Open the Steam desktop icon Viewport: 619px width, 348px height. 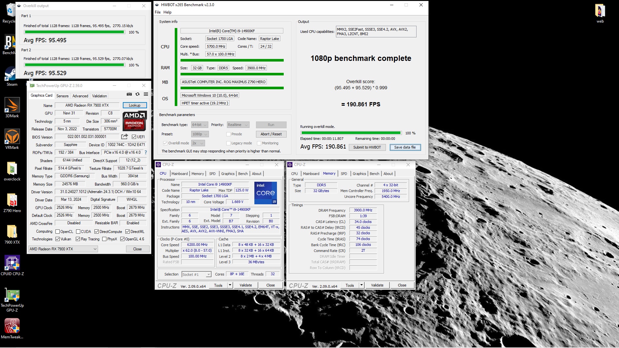[x=12, y=77]
